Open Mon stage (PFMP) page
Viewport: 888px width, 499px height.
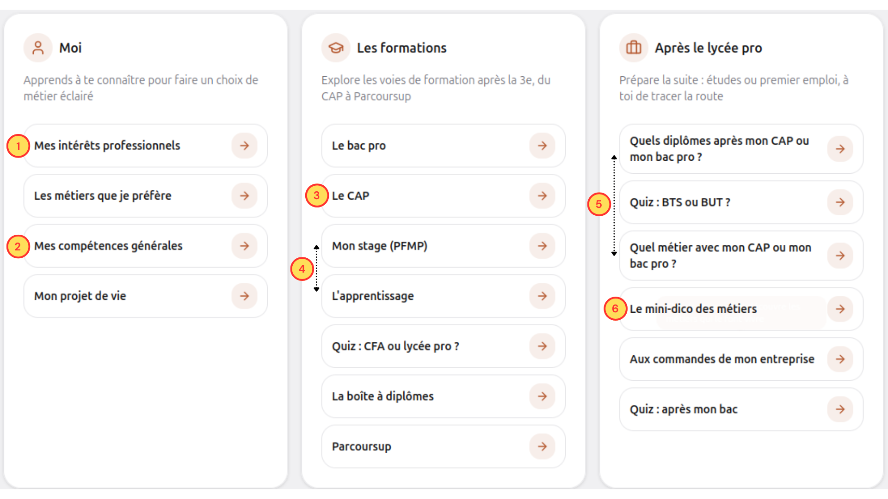(444, 246)
